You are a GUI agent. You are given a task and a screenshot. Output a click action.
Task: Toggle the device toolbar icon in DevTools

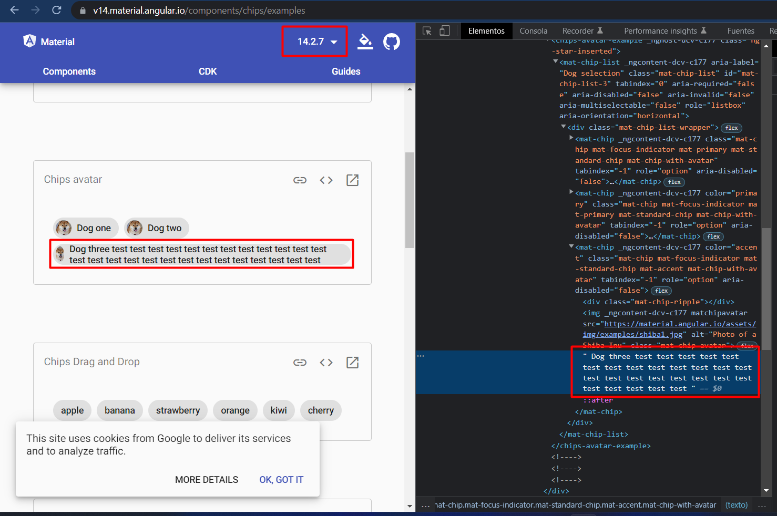(443, 31)
